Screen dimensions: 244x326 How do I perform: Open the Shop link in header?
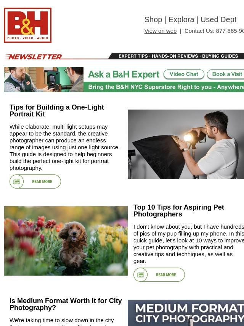click(x=153, y=19)
